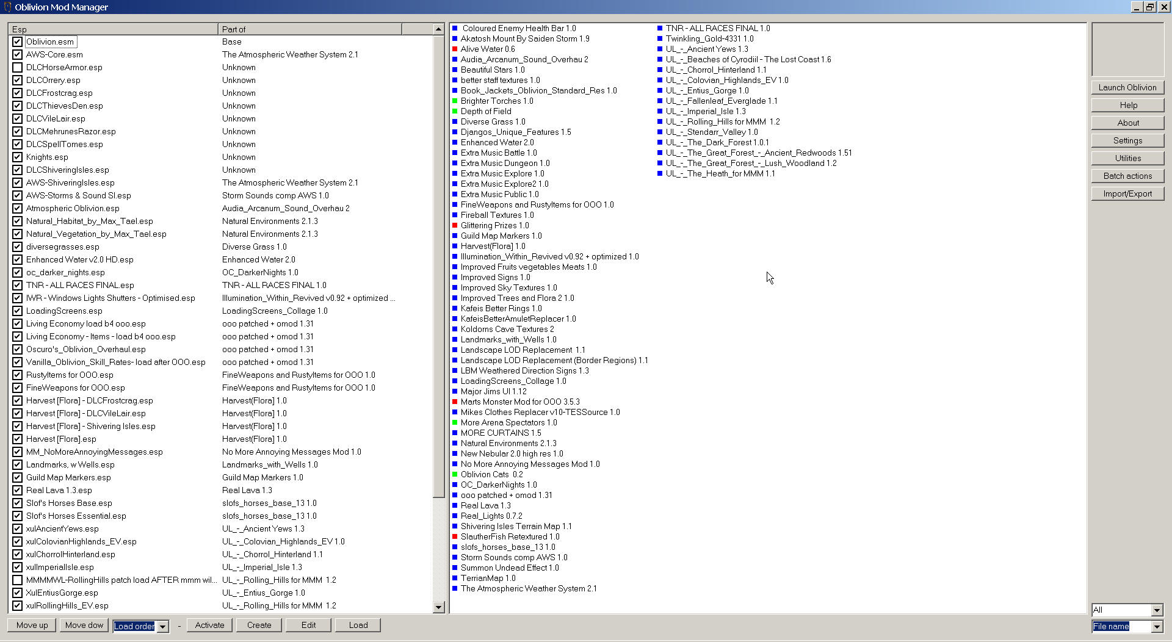Click the blue icon beside Coloured Enemy Health Bar
This screenshot has width=1172, height=642.
(x=455, y=28)
